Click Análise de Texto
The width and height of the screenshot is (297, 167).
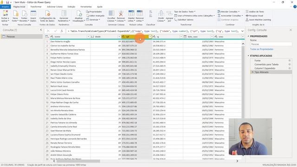point(255,12)
